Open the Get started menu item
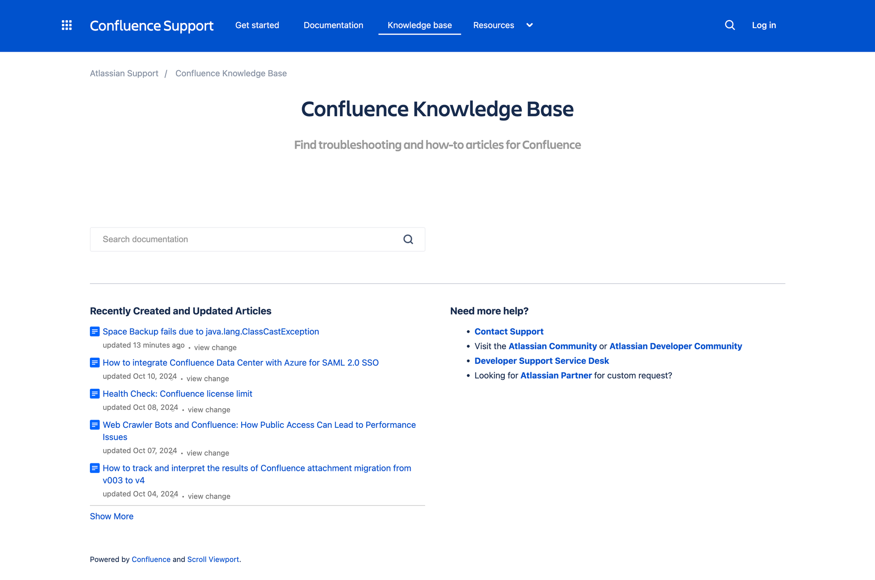The height and width of the screenshot is (580, 875). coord(257,25)
